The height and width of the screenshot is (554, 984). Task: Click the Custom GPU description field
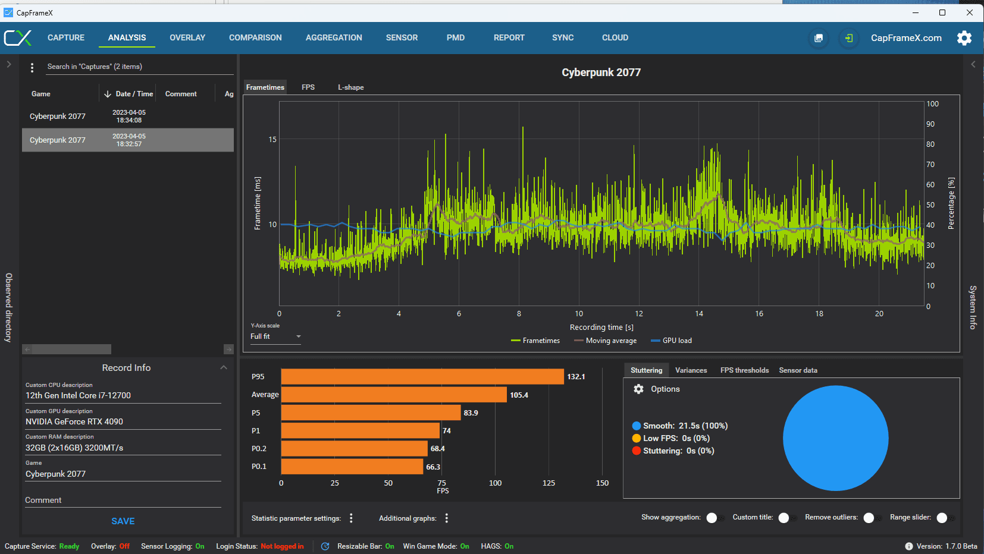[123, 421]
